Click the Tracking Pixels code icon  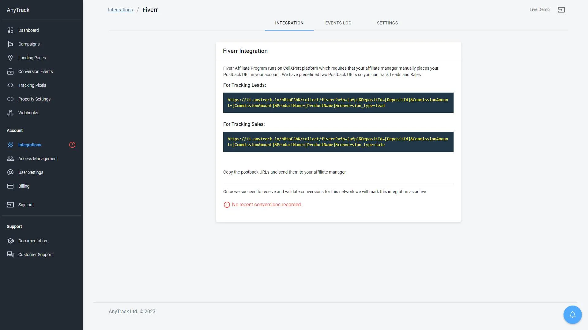tap(10, 85)
